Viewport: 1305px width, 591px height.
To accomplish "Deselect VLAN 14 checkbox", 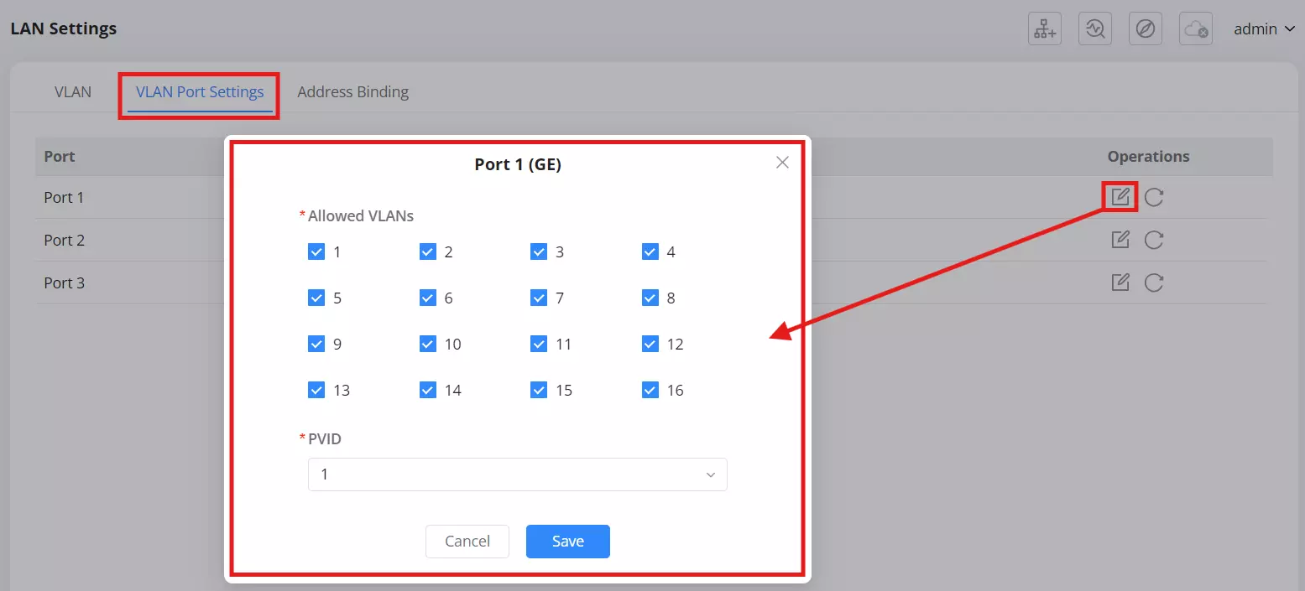I will coord(428,390).
